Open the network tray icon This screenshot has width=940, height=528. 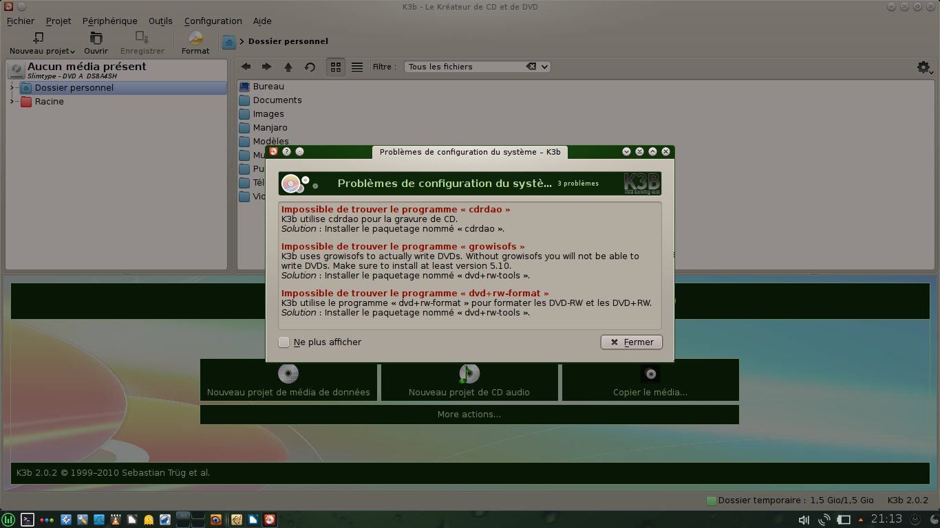[824, 520]
